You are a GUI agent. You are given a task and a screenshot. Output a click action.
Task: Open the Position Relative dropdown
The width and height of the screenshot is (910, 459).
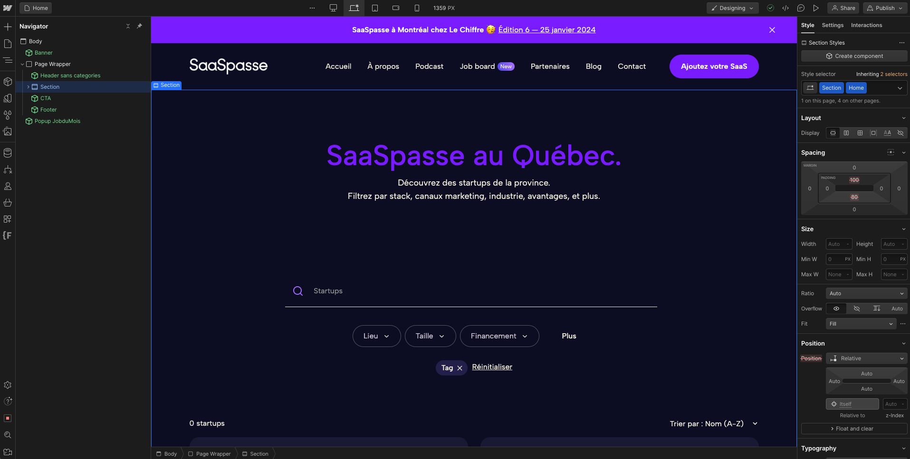point(866,358)
